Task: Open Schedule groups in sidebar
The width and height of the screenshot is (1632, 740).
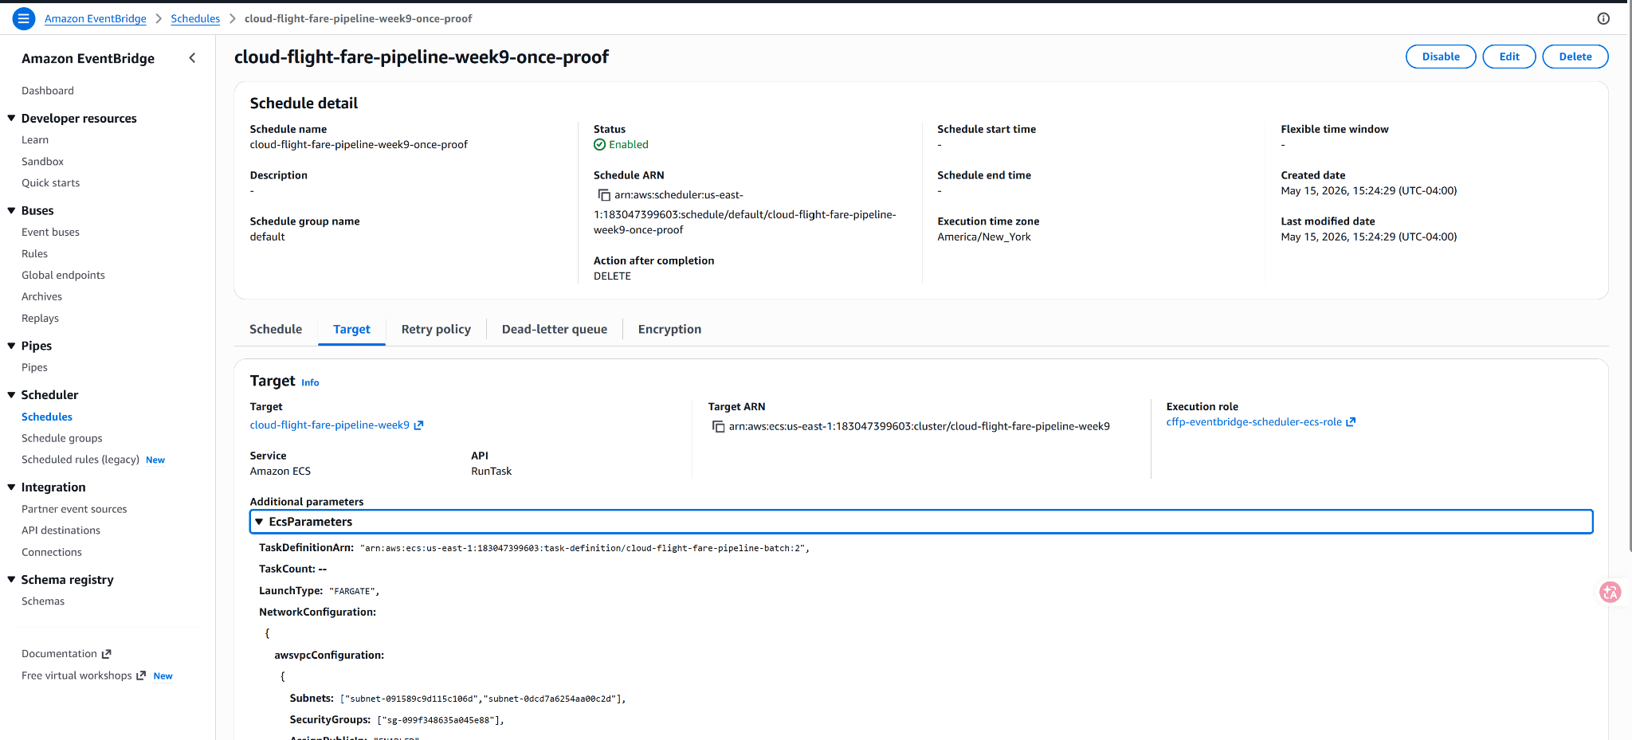Action: click(x=62, y=439)
